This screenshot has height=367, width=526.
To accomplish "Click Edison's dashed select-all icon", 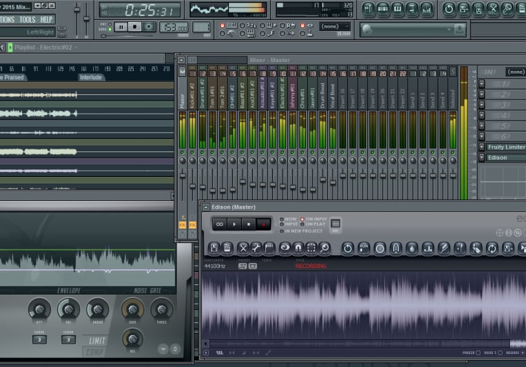I will click(x=312, y=248).
